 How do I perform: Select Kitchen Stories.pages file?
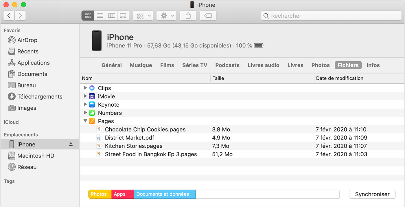242,146
